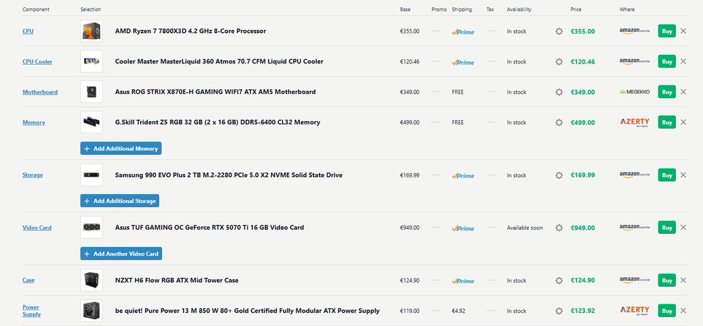Click G.Skill Trident Z5 memory thumbnail
The height and width of the screenshot is (326, 703).
(91, 123)
